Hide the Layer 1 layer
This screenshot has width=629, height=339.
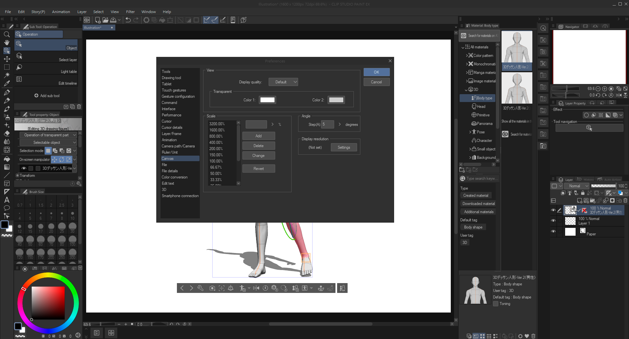click(553, 221)
